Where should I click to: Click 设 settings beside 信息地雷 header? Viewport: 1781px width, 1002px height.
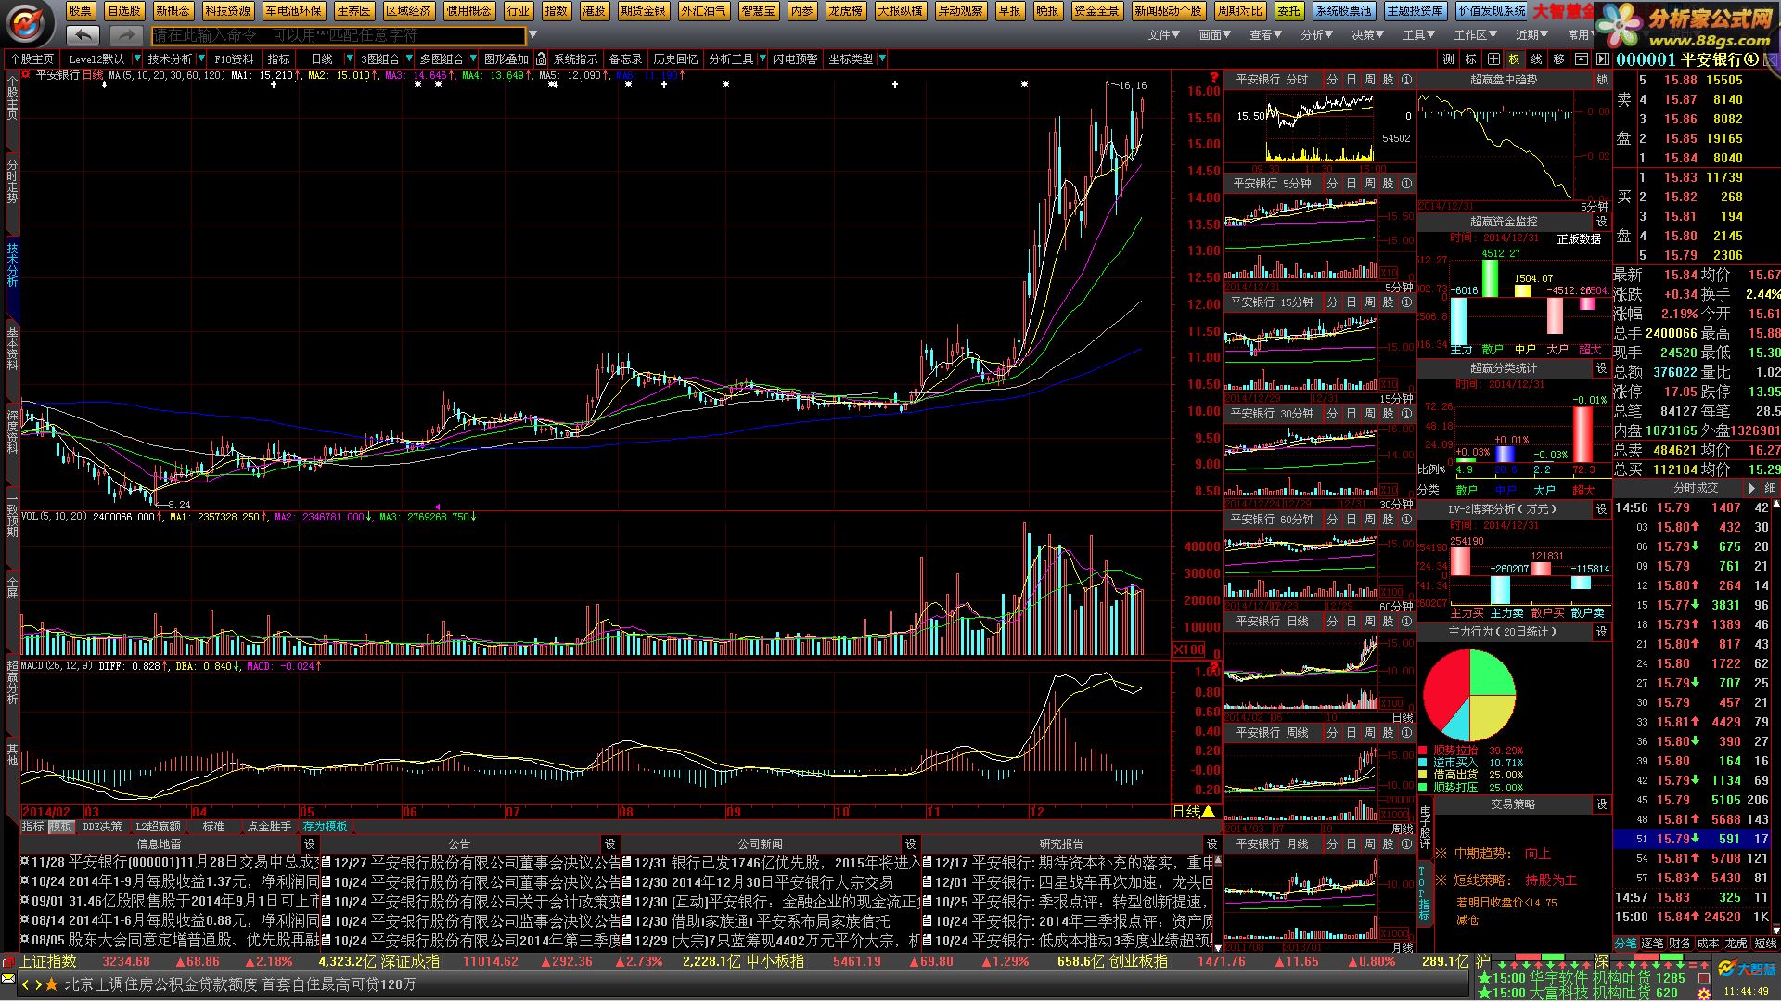(x=309, y=844)
